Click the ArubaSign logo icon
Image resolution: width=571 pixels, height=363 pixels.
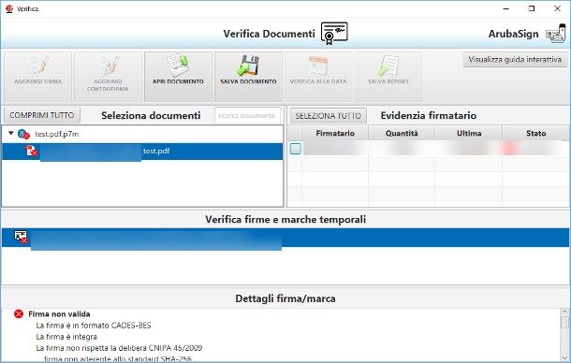[555, 34]
